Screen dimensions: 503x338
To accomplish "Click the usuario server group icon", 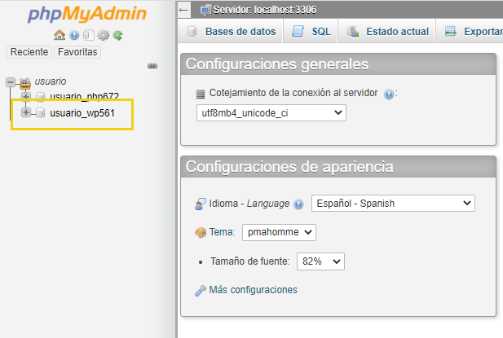I will point(25,83).
